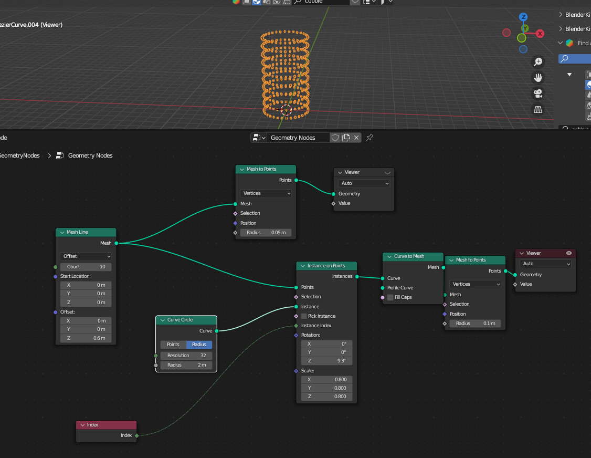This screenshot has height=458, width=591.
Task: Open the Vertices dropdown in the Mesh to Points node
Action: pyautogui.click(x=266, y=193)
